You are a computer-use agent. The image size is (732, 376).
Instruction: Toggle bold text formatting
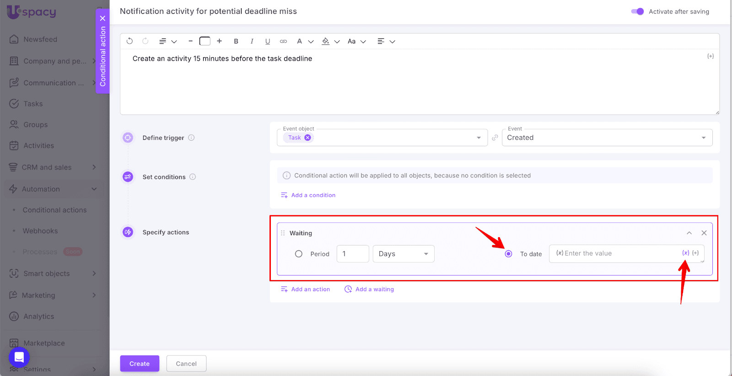tap(236, 41)
